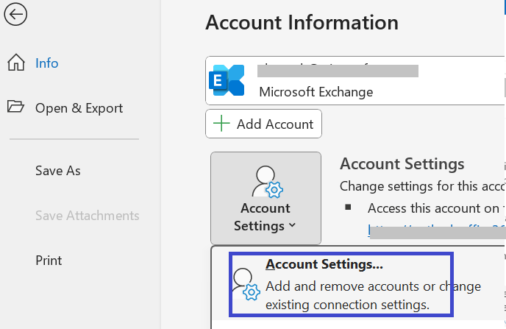
Task: Switch to the Open & Export tab
Action: [x=79, y=108]
